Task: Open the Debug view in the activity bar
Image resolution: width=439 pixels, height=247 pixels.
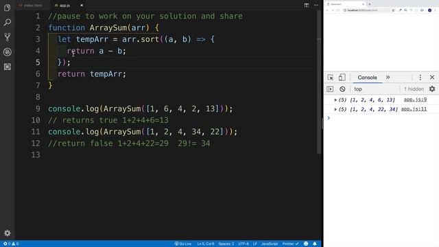Action: [x=8, y=52]
